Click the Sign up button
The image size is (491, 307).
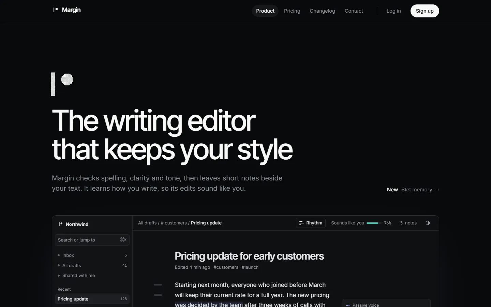coord(425,11)
